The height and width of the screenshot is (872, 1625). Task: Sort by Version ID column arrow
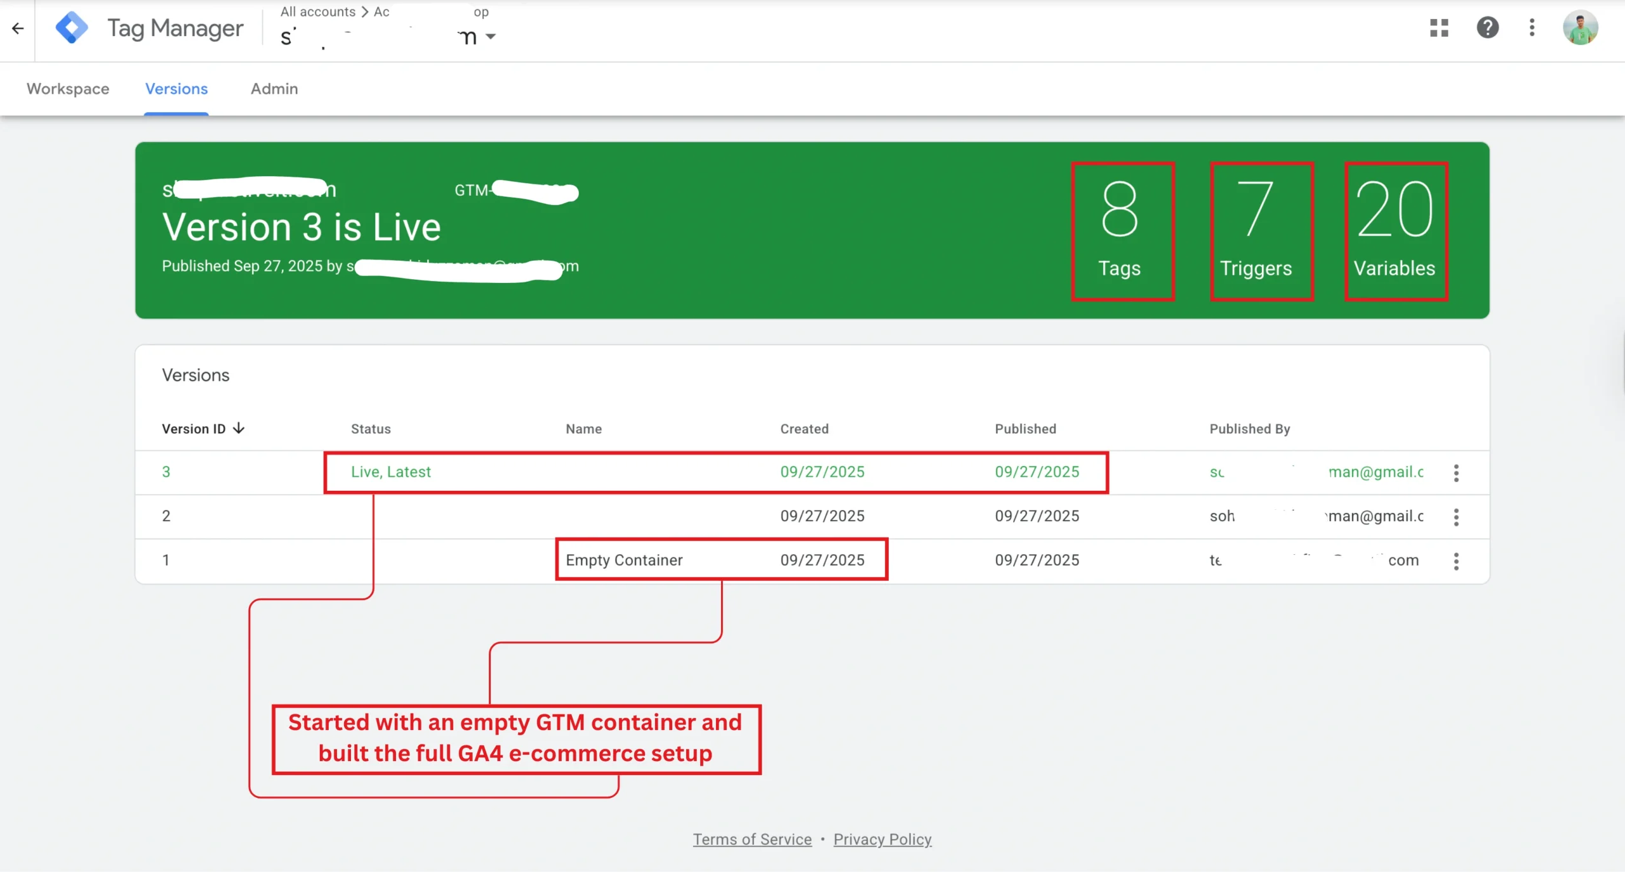click(239, 429)
